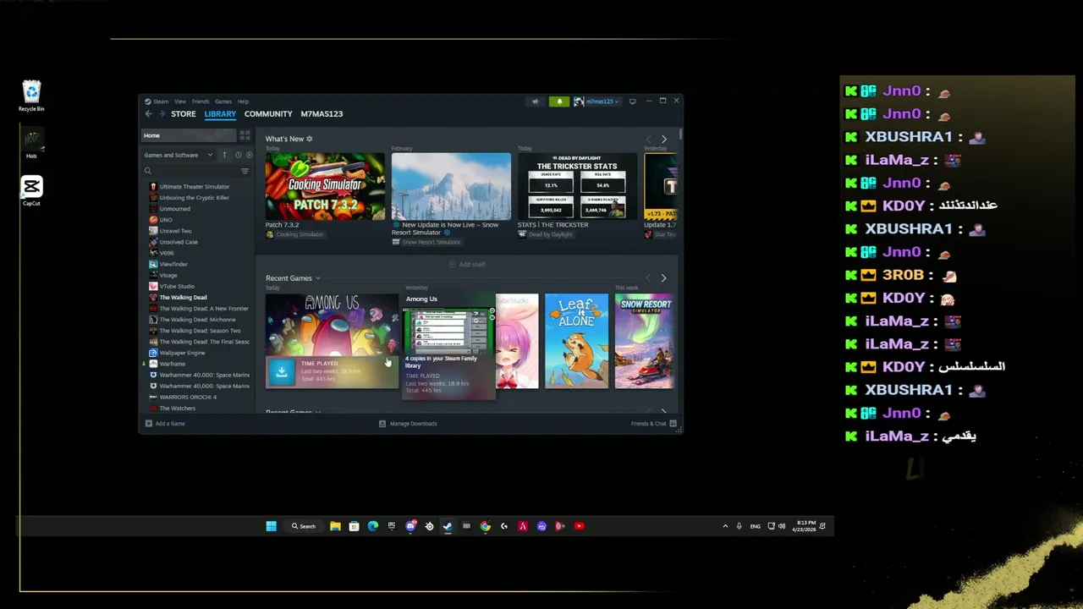1083x609 pixels.
Task: Open the Games menu
Action: coord(223,101)
